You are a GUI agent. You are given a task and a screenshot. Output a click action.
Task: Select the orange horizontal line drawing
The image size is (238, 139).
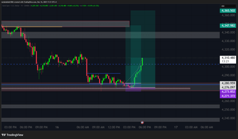pos(32,27)
